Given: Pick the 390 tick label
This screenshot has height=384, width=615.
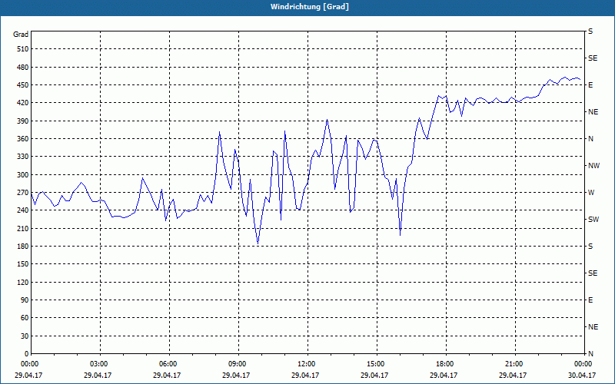Looking at the screenshot, I should [23, 121].
